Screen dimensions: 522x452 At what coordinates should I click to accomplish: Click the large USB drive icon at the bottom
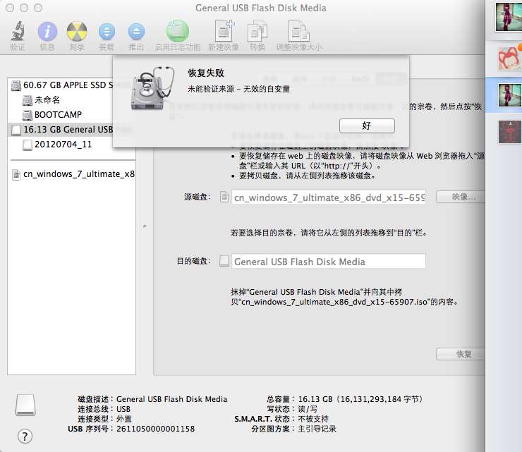25,405
